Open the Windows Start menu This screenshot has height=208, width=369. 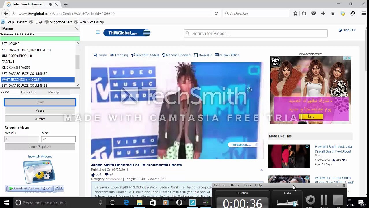pos(6,203)
